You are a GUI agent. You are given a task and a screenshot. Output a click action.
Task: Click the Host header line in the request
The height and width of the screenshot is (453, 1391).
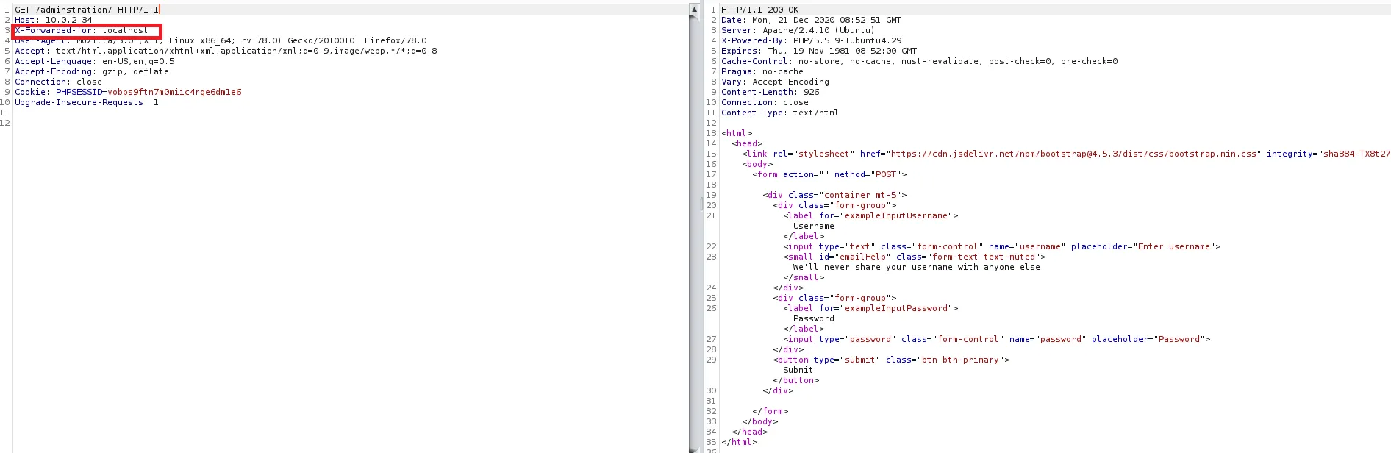[x=53, y=20]
